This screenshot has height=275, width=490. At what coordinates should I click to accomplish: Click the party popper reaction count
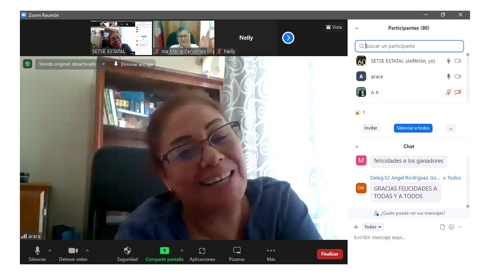pyautogui.click(x=360, y=113)
